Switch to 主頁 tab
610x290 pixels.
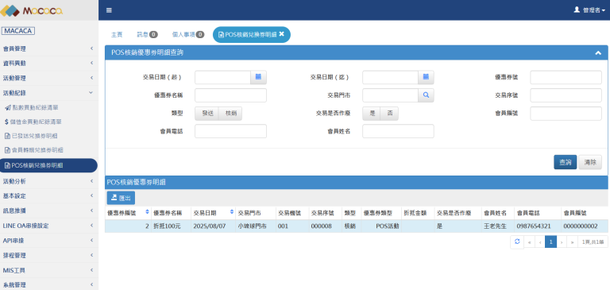117,35
